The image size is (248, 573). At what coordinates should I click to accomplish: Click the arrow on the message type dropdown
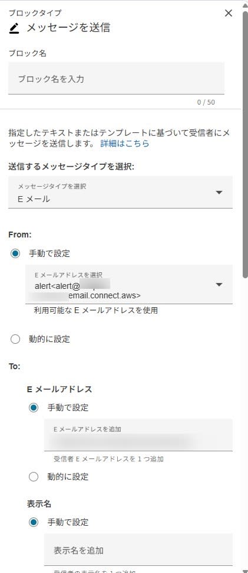tap(219, 193)
